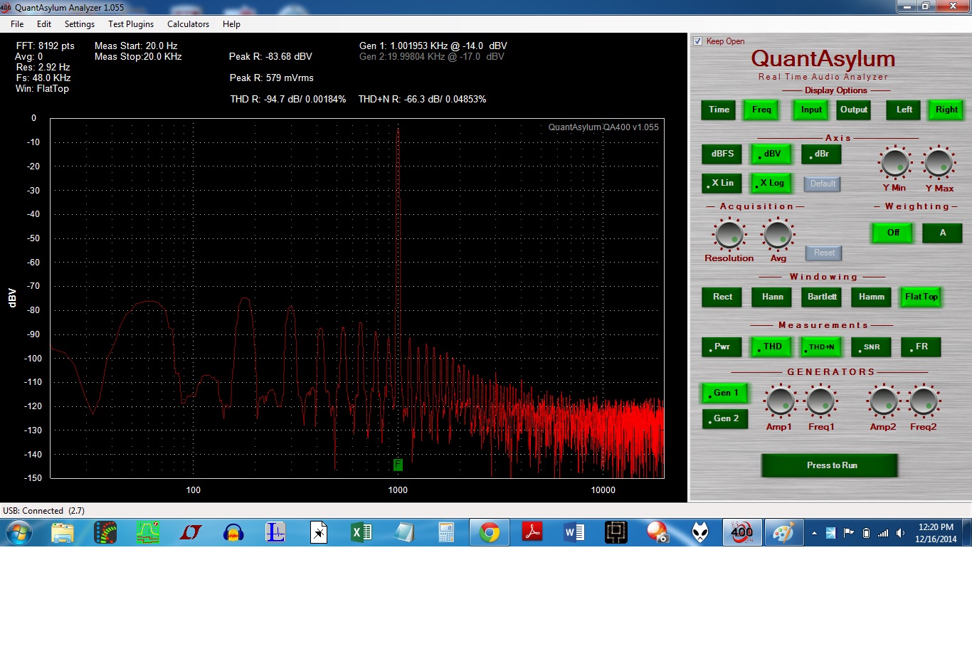Select Hamm window

[x=872, y=297]
